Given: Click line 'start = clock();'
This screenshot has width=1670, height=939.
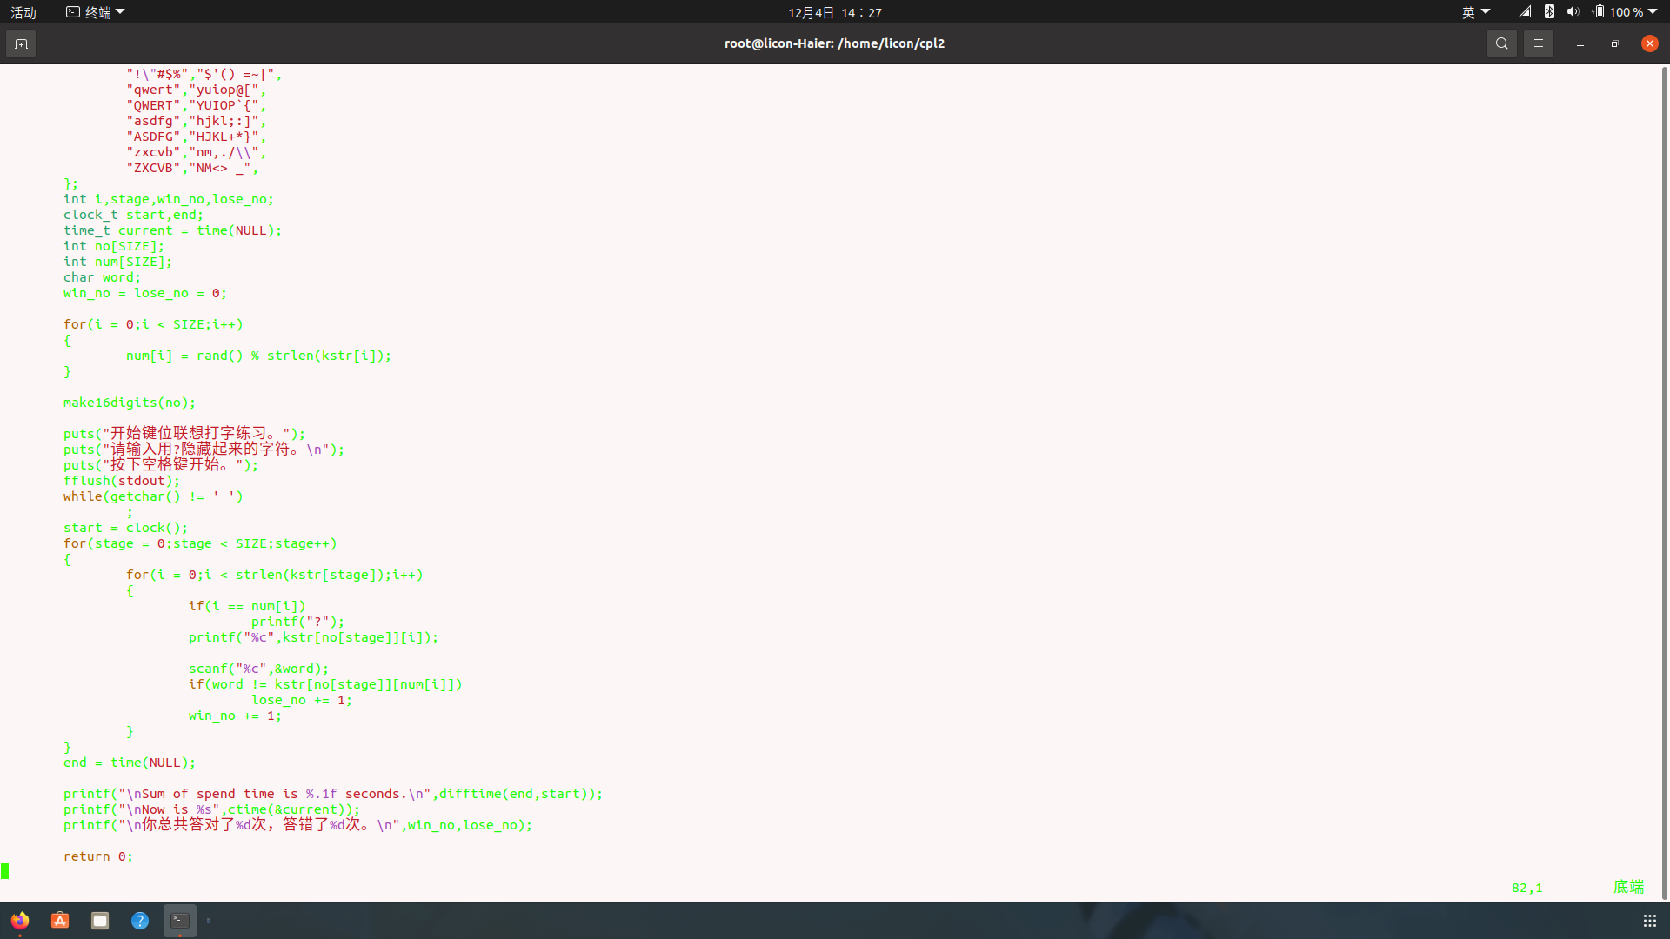Looking at the screenshot, I should click(x=125, y=528).
